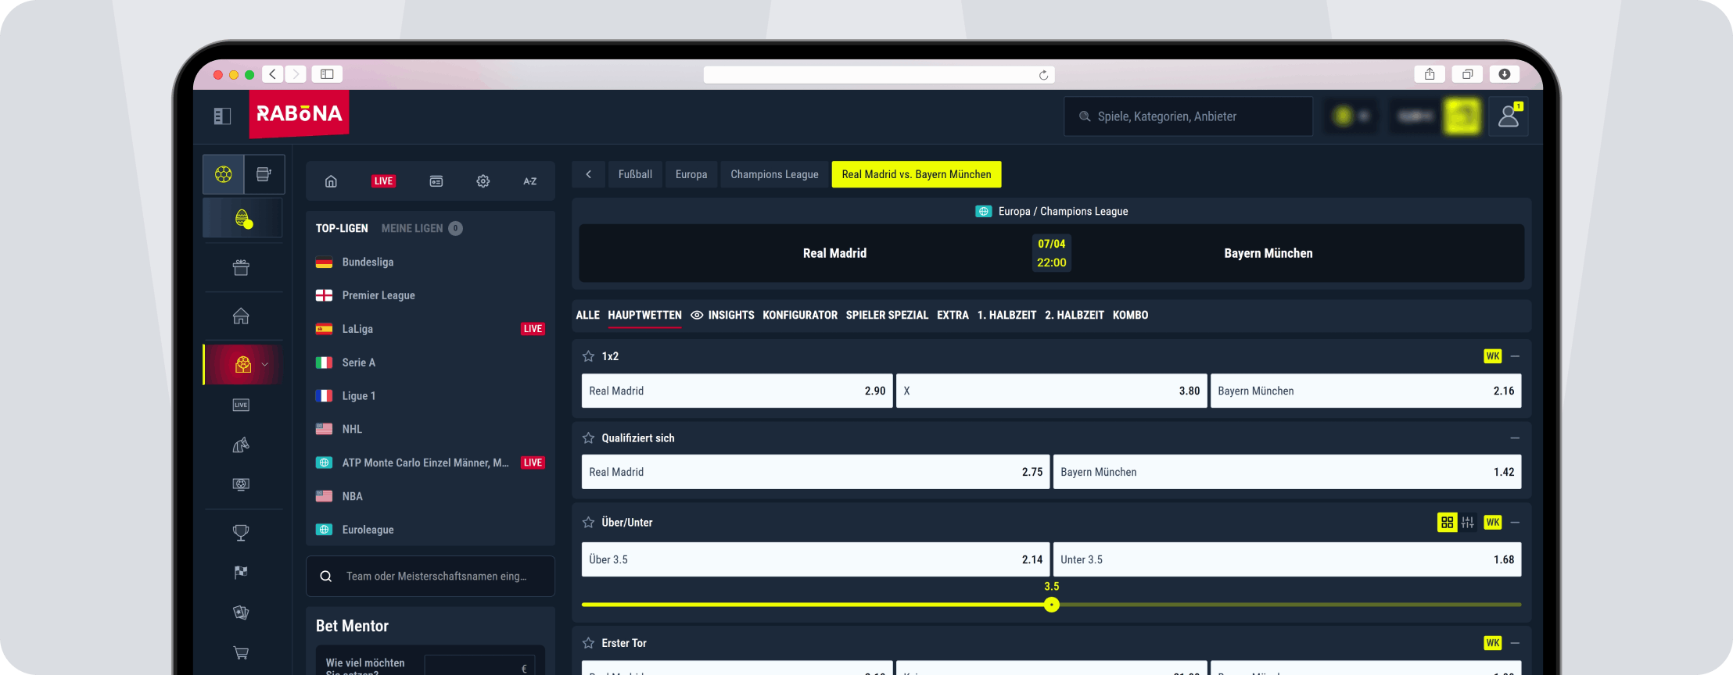Screen dimensions: 1733x675
Task: Select the casino slot machine mode icon
Action: [264, 174]
